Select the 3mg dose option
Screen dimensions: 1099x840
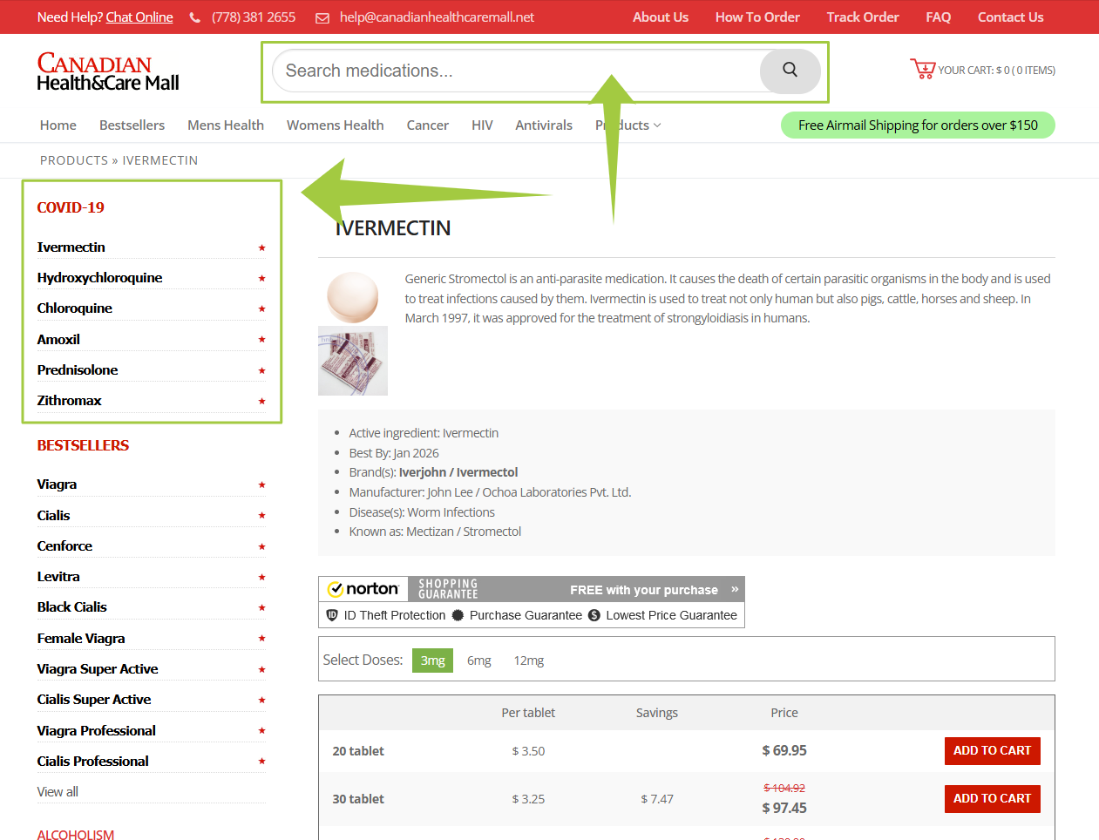(x=433, y=660)
